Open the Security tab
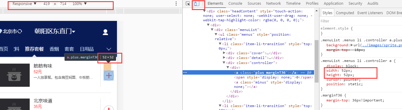402x110 pixels. [355, 4]
